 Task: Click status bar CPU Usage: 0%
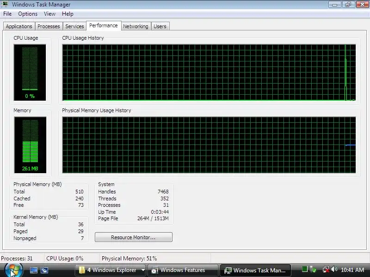pyautogui.click(x=65, y=259)
